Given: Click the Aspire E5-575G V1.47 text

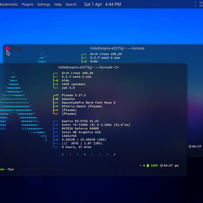Looking at the screenshot, I should 80,121.
